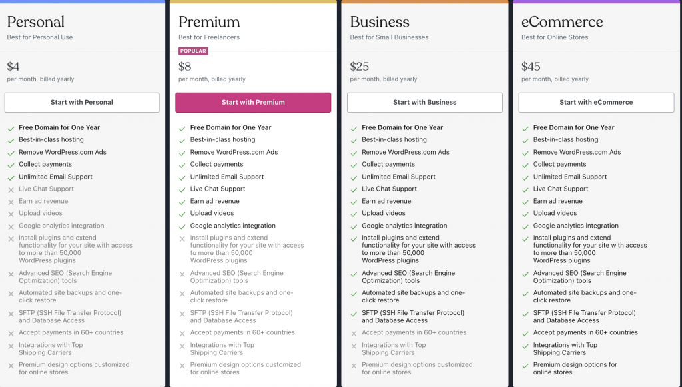Click the Premium plan heading
This screenshot has height=387, width=682.
(209, 22)
